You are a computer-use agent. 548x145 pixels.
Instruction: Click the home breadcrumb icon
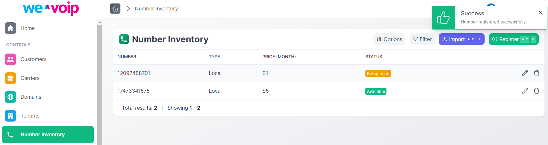point(115,8)
